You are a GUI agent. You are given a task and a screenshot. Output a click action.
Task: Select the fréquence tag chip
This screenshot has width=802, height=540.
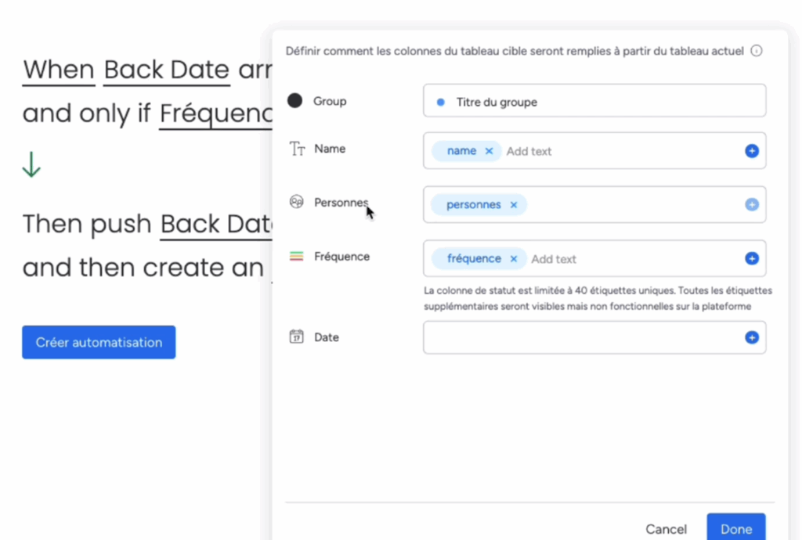[479, 258]
